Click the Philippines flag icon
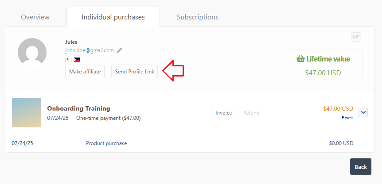Image resolution: width=382 pixels, height=184 pixels. point(77,60)
